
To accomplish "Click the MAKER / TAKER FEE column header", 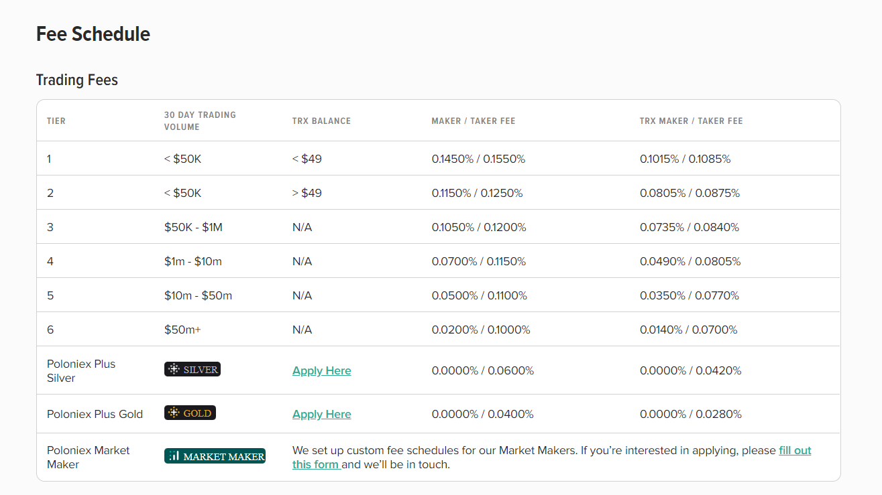I will pyautogui.click(x=474, y=121).
